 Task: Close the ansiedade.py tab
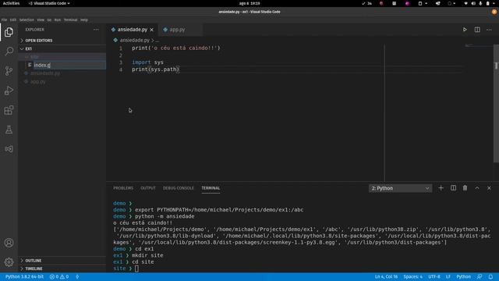152,30
